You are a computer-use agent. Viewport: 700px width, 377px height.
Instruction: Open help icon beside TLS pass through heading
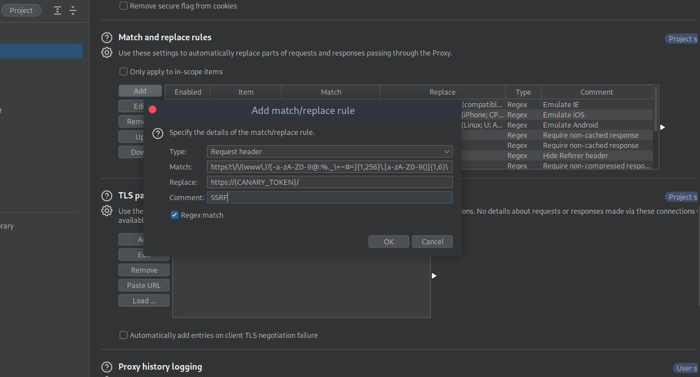tap(107, 196)
